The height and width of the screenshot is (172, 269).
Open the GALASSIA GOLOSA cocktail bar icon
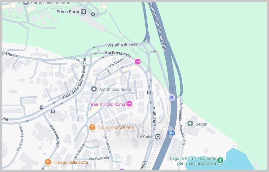tap(92, 127)
